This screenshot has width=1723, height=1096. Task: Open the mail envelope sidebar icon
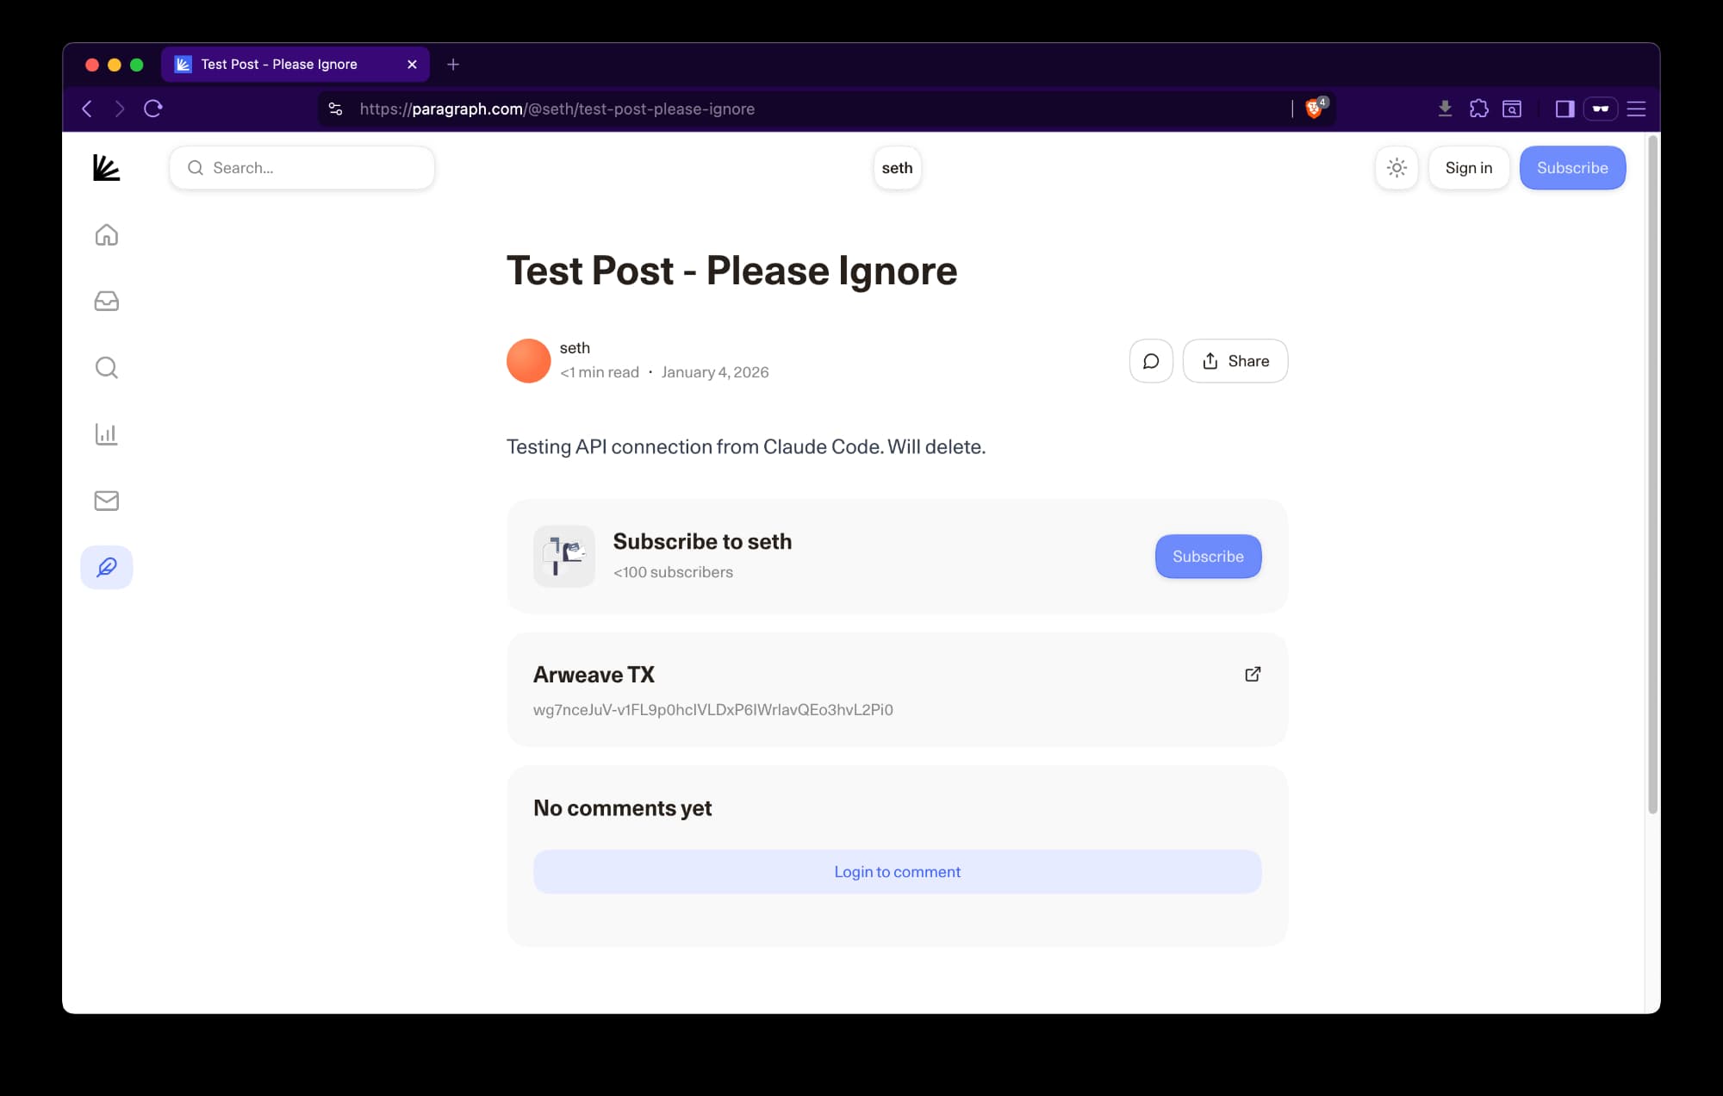106,501
